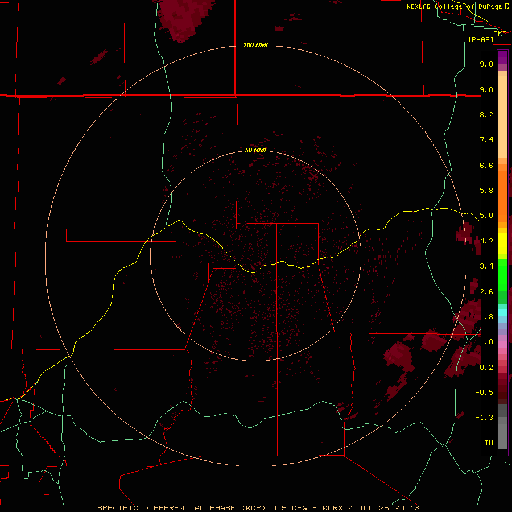
Task: Click the 5.0 value on the color scale
Action: 486,216
